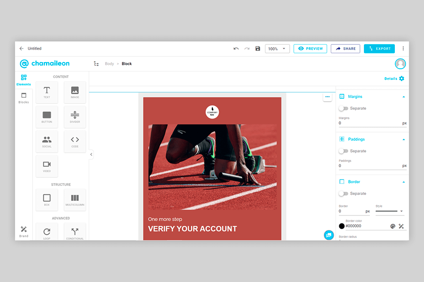424x282 pixels.
Task: Click the Untitled document title
Action: point(34,48)
